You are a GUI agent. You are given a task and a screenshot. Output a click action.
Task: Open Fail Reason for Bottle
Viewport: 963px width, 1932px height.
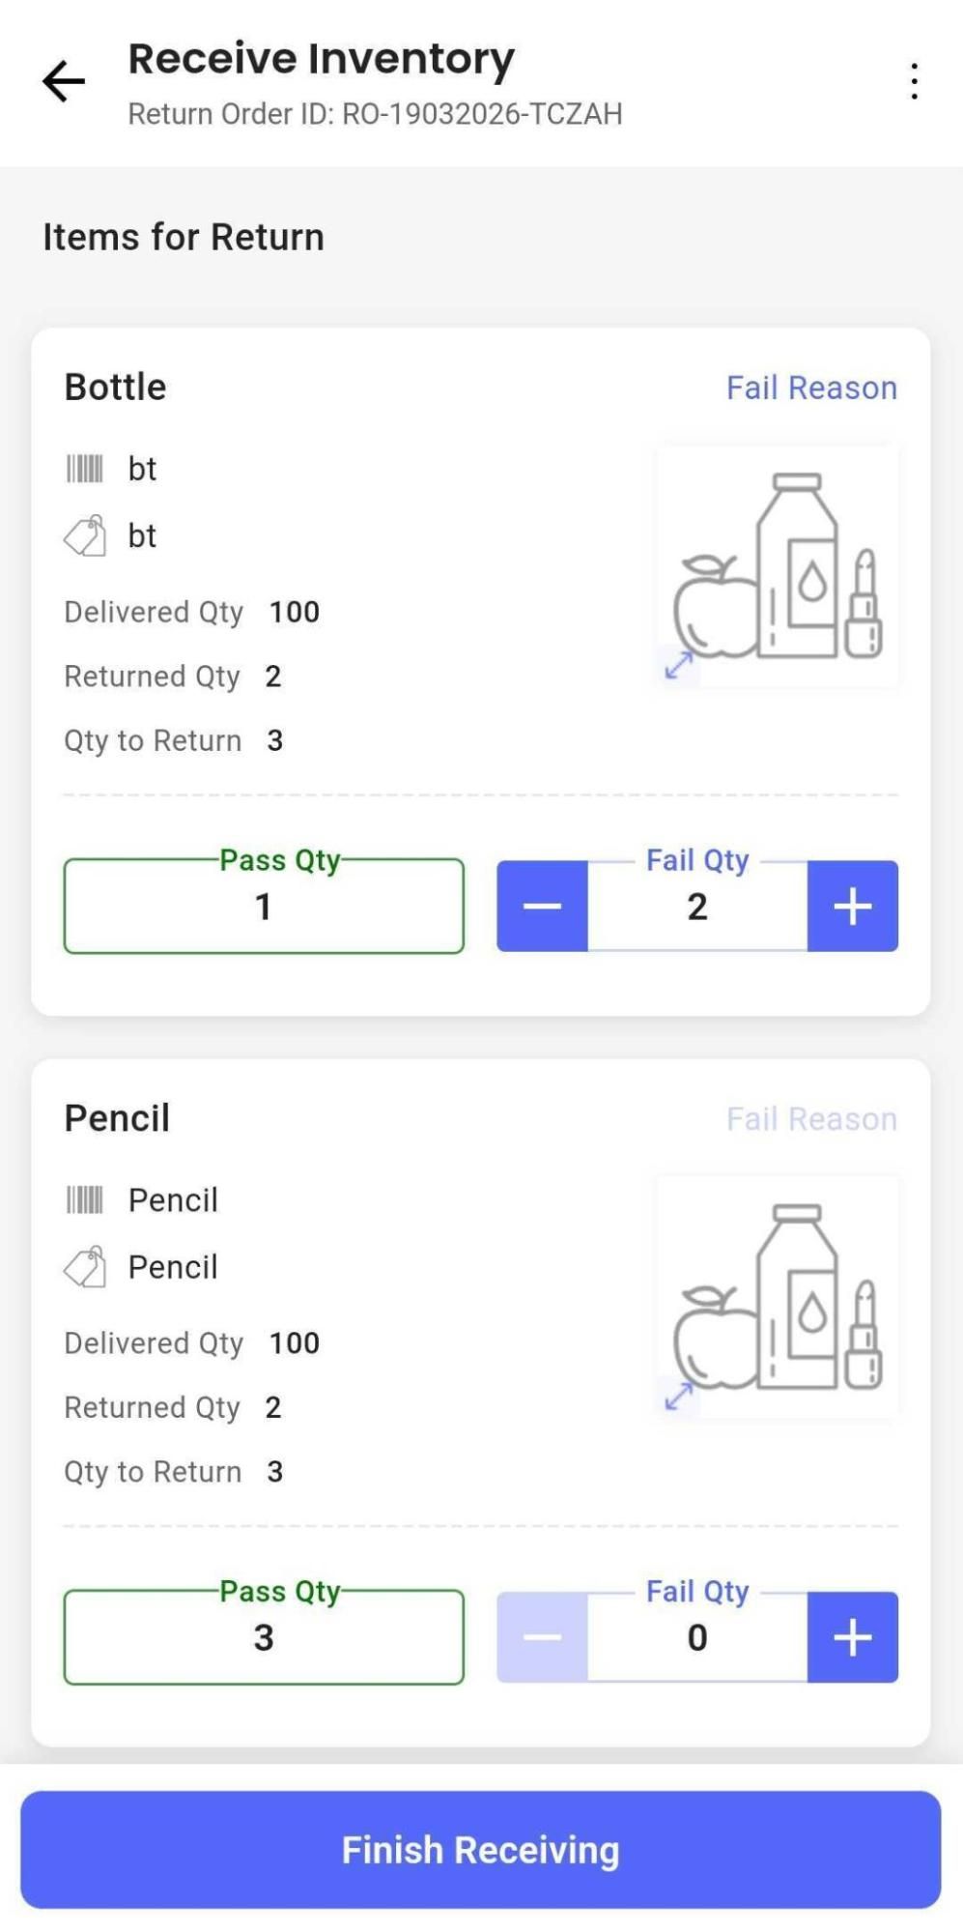pyautogui.click(x=811, y=389)
